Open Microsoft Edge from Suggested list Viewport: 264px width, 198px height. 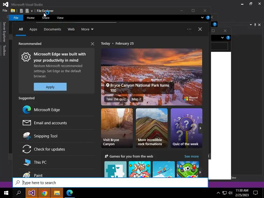[x=56, y=110]
